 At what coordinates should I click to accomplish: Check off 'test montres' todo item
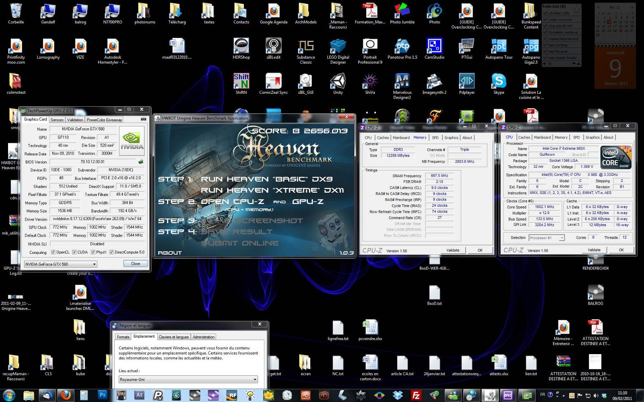[545, 45]
